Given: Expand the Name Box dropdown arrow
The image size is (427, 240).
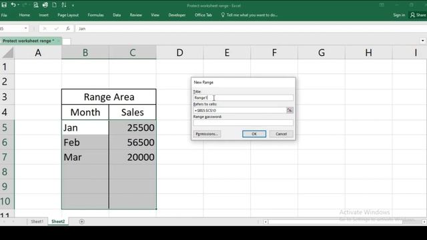Looking at the screenshot, I should coord(25,28).
